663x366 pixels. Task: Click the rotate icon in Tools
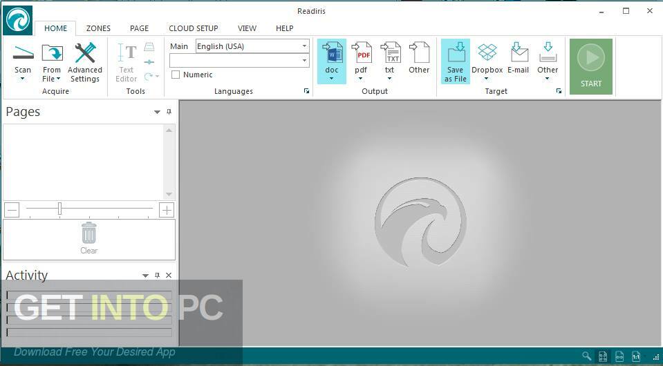[149, 77]
